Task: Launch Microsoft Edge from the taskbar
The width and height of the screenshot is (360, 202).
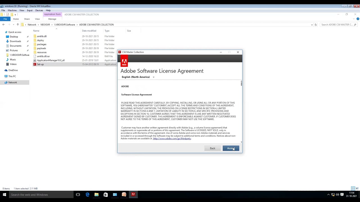Action: point(87,195)
